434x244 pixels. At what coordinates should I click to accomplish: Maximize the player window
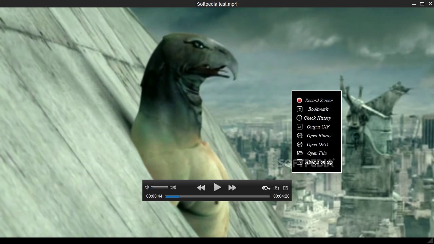[422, 4]
